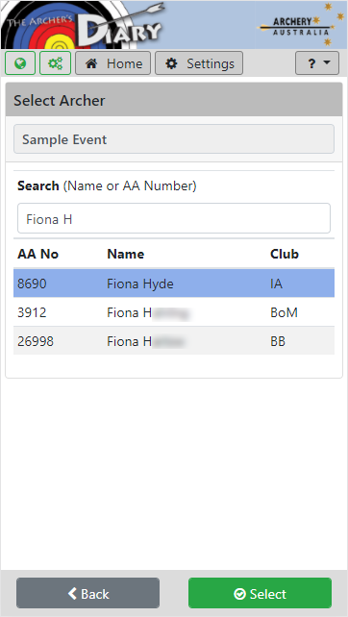The width and height of the screenshot is (348, 617).
Task: Click the Archer's Diary logo
Action: point(84,25)
